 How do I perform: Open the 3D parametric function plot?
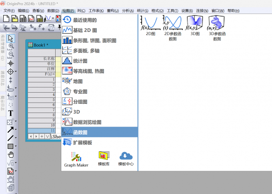[x=217, y=28]
